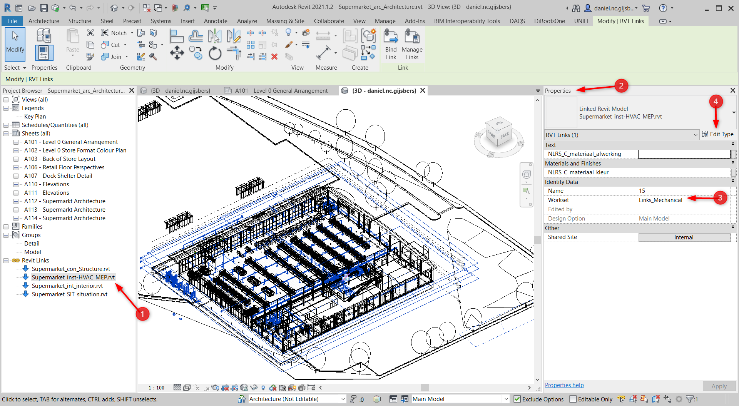
Task: Select the Rotate tool
Action: point(215,53)
